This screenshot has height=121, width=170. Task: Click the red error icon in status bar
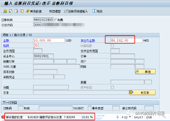3,117
